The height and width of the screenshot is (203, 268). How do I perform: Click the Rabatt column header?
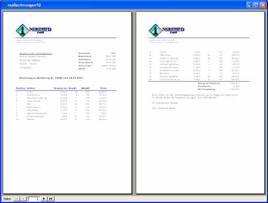[85, 88]
